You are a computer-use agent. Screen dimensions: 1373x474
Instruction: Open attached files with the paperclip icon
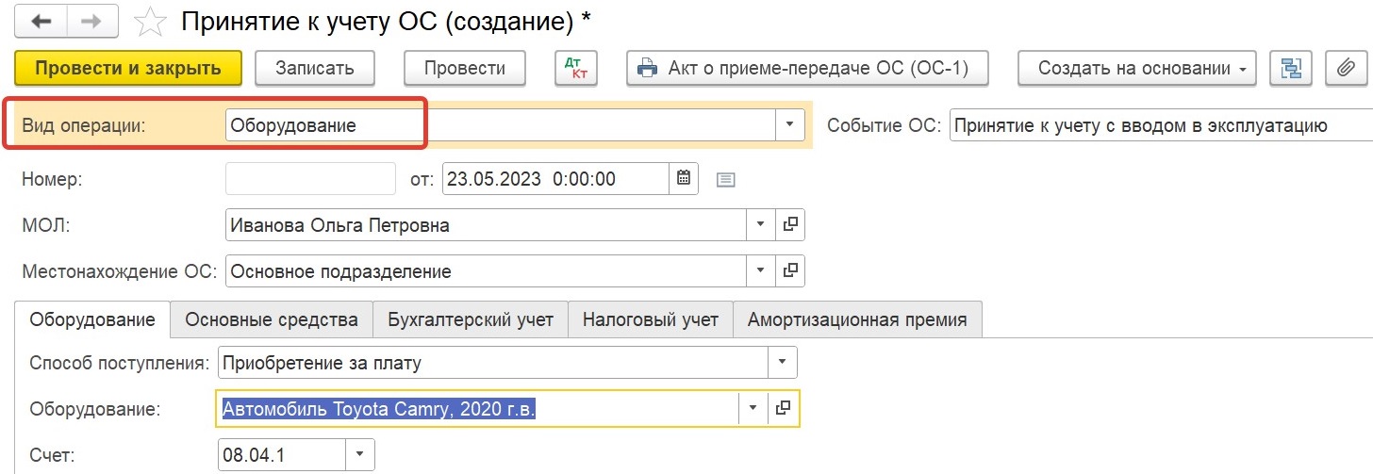1346,68
